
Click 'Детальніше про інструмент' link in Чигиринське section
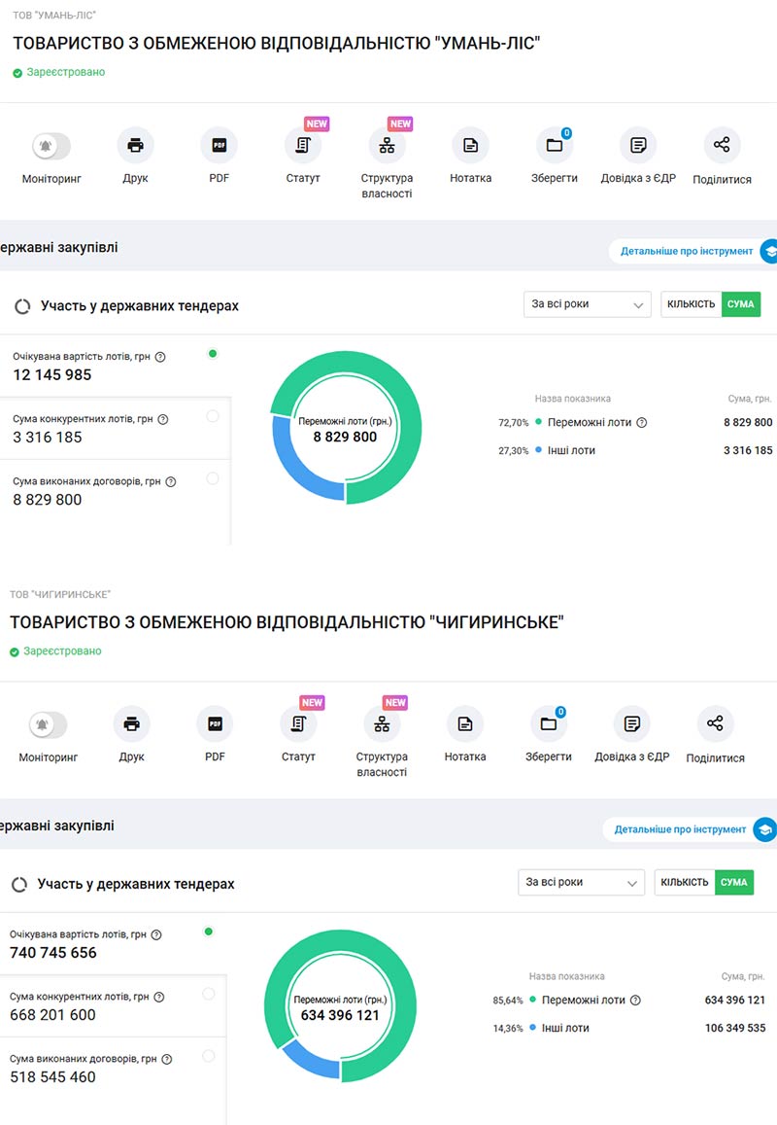(680, 829)
